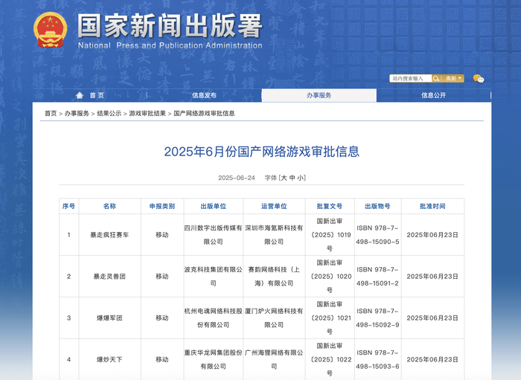Click 国产网络游戏审批信息 breadcrumb link
The height and width of the screenshot is (380, 521).
click(x=204, y=113)
